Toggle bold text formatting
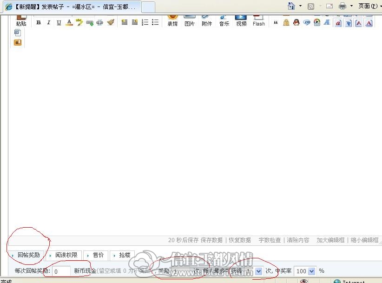382x283 pixels. [38, 23]
